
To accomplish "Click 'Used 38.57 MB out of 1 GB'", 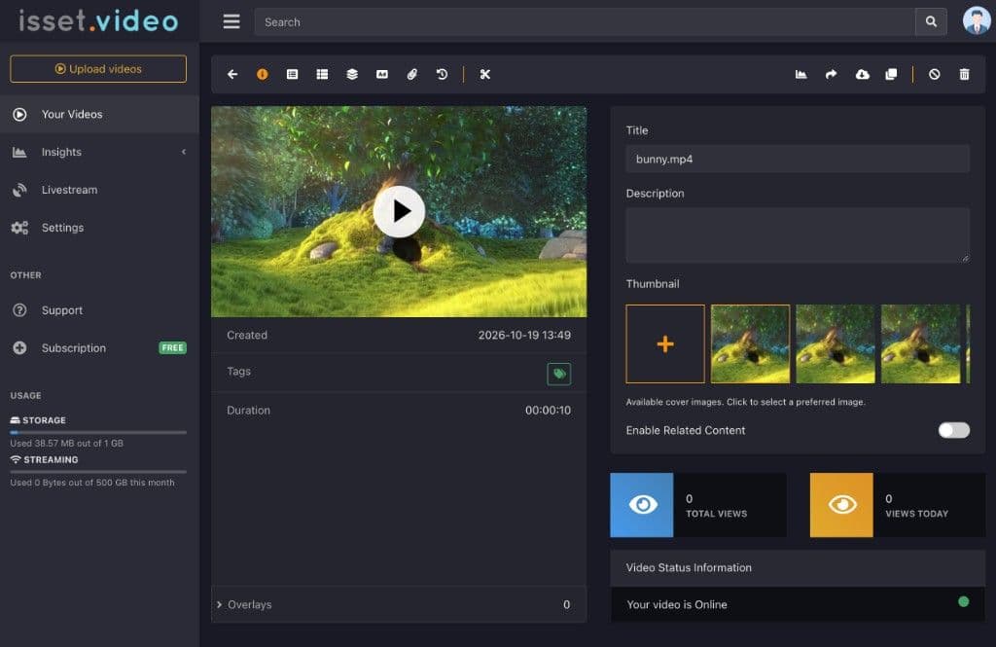I will click(x=67, y=443).
